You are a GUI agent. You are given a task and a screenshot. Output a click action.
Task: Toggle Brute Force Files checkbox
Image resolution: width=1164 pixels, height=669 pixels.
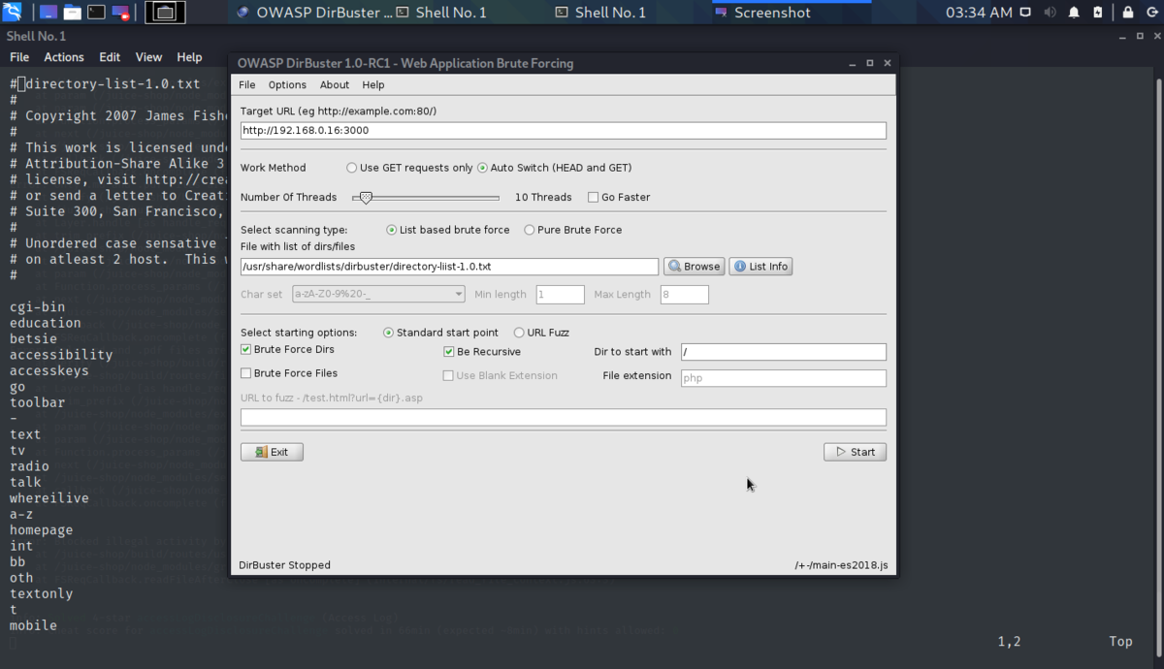point(246,373)
